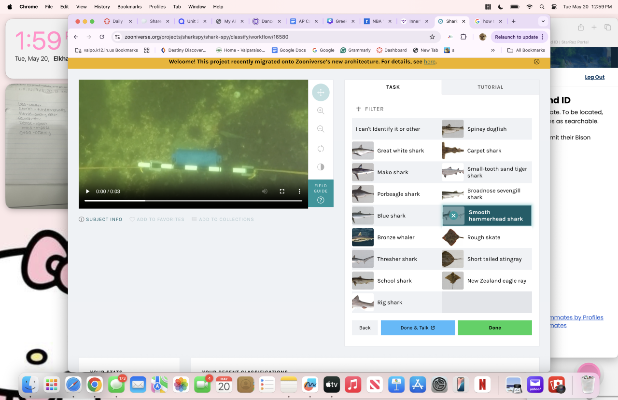
Task: Select the pan move tool
Action: click(321, 92)
